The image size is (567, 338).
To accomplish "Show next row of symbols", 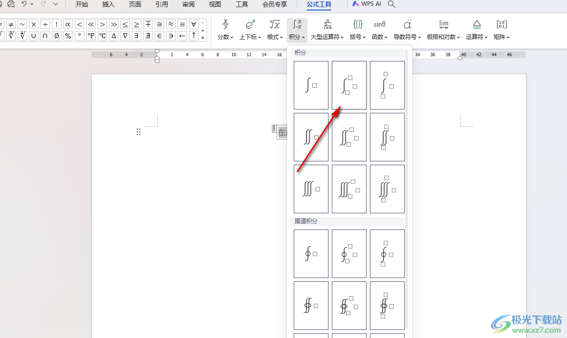I will 203,31.
